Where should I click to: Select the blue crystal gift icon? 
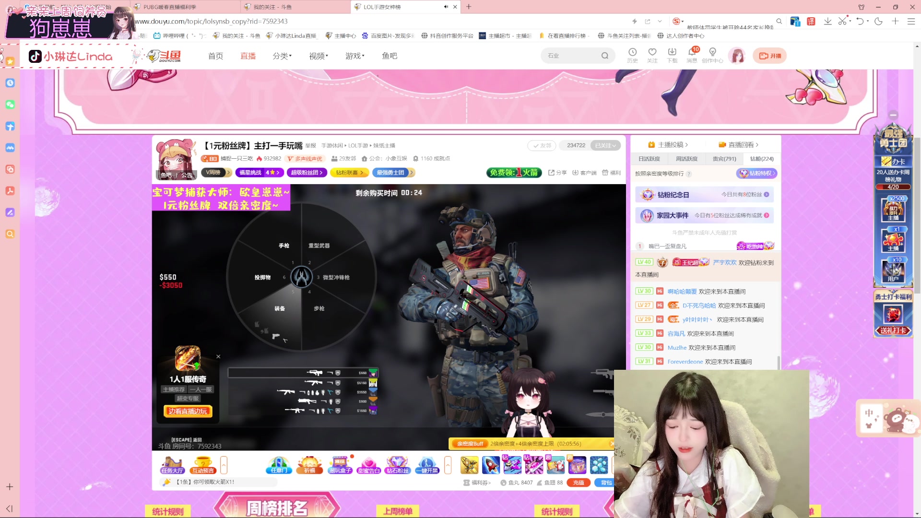pos(599,465)
